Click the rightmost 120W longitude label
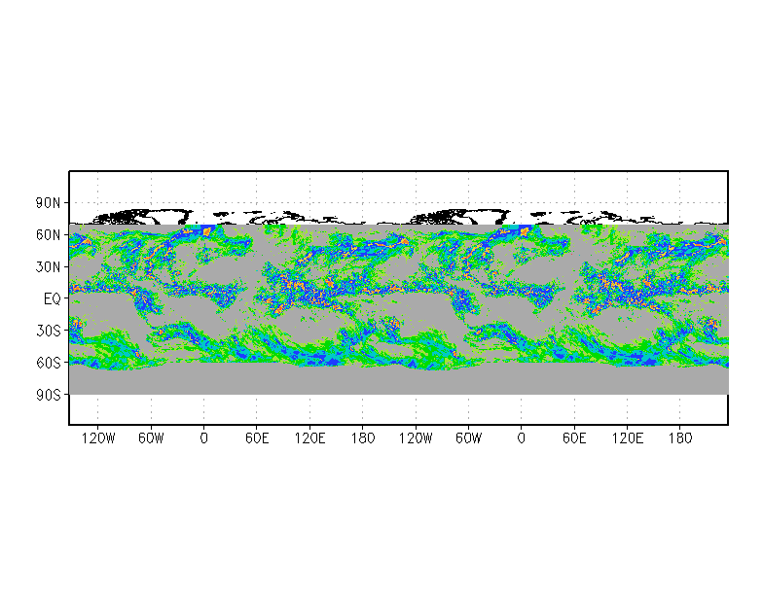 416,438
